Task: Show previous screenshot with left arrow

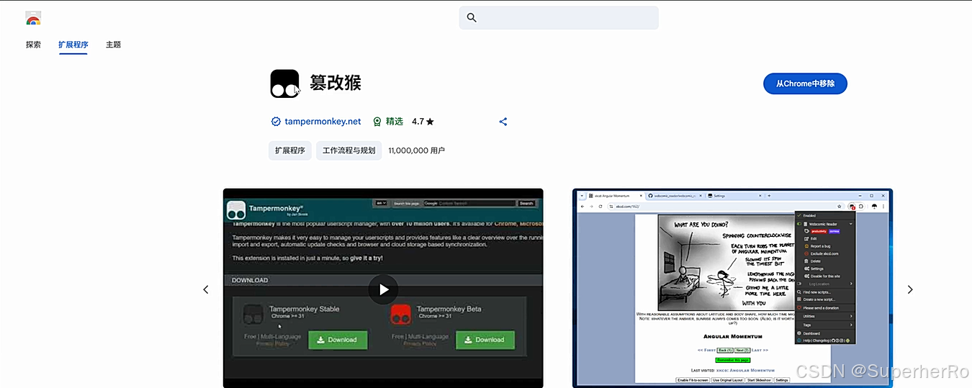Action: point(206,289)
